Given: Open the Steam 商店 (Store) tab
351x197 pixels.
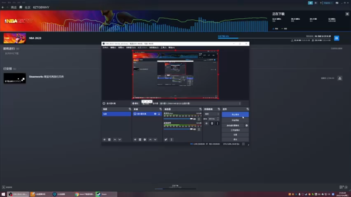Looking at the screenshot, I should coord(14,7).
